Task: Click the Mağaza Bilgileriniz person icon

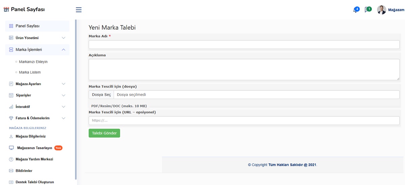Action: (x=11, y=136)
